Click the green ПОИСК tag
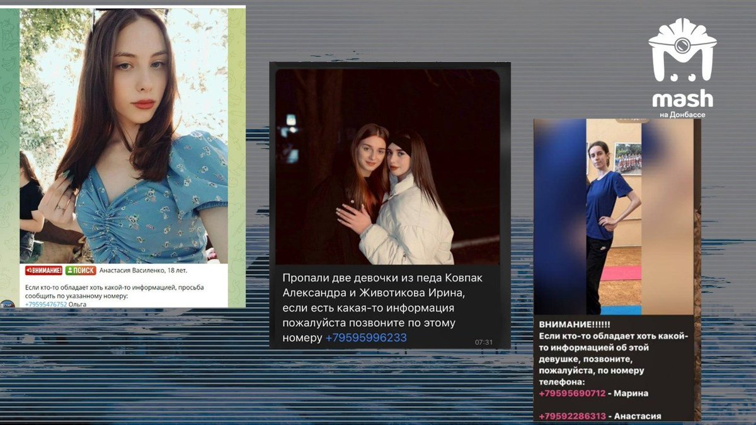The height and width of the screenshot is (425, 756). coord(81,270)
